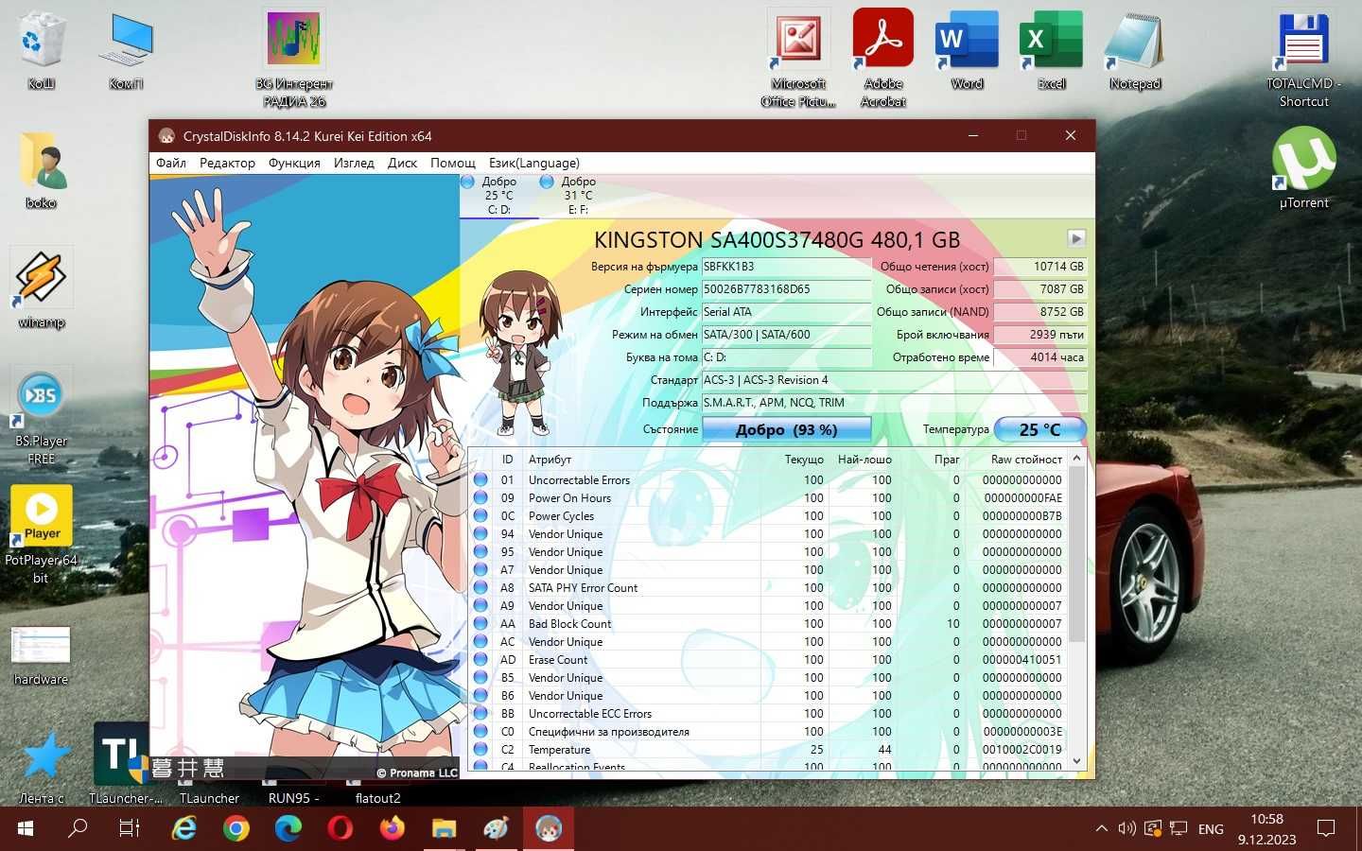1362x851 pixels.
Task: Click the next disk arrow button
Action: coord(1076,238)
